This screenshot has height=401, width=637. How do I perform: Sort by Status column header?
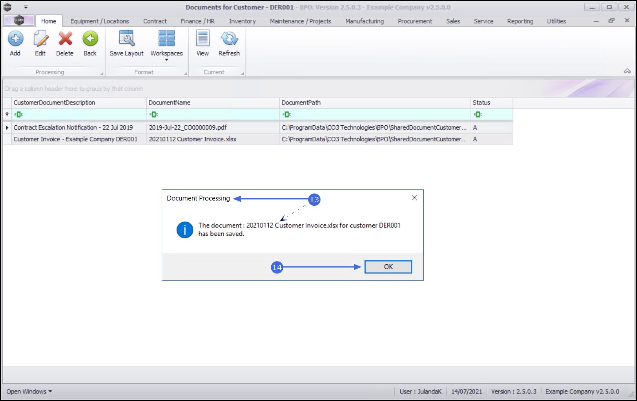[x=492, y=103]
